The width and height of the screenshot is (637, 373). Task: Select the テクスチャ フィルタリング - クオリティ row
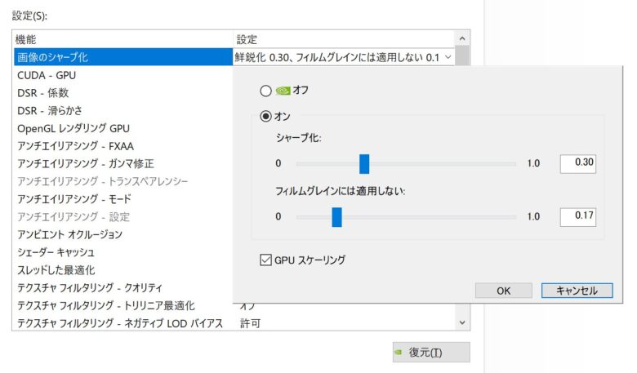123,288
